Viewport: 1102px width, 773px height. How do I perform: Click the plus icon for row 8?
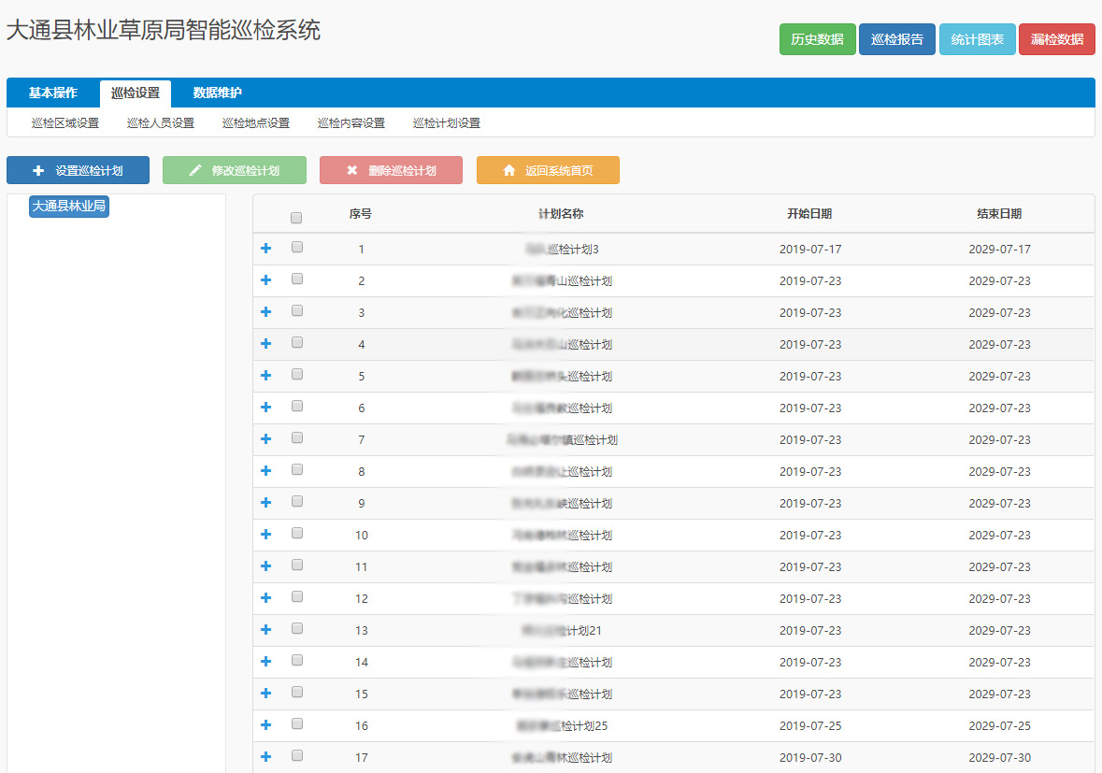pos(265,470)
